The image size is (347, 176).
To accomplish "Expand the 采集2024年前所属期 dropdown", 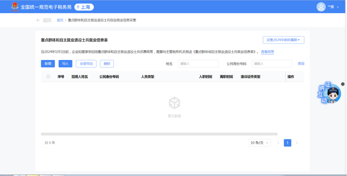I will coord(283,40).
